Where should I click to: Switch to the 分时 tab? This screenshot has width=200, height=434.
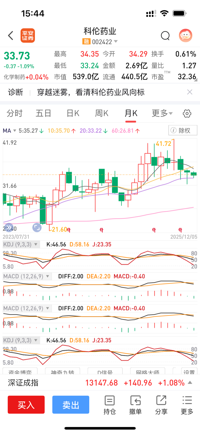(x=15, y=113)
